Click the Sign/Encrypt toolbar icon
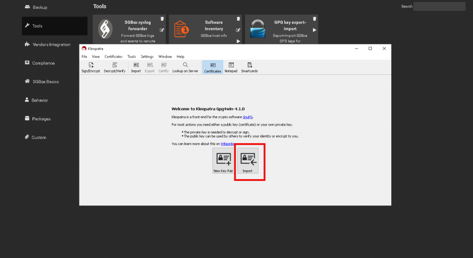Screen dimensions: 473x258 tap(91, 67)
